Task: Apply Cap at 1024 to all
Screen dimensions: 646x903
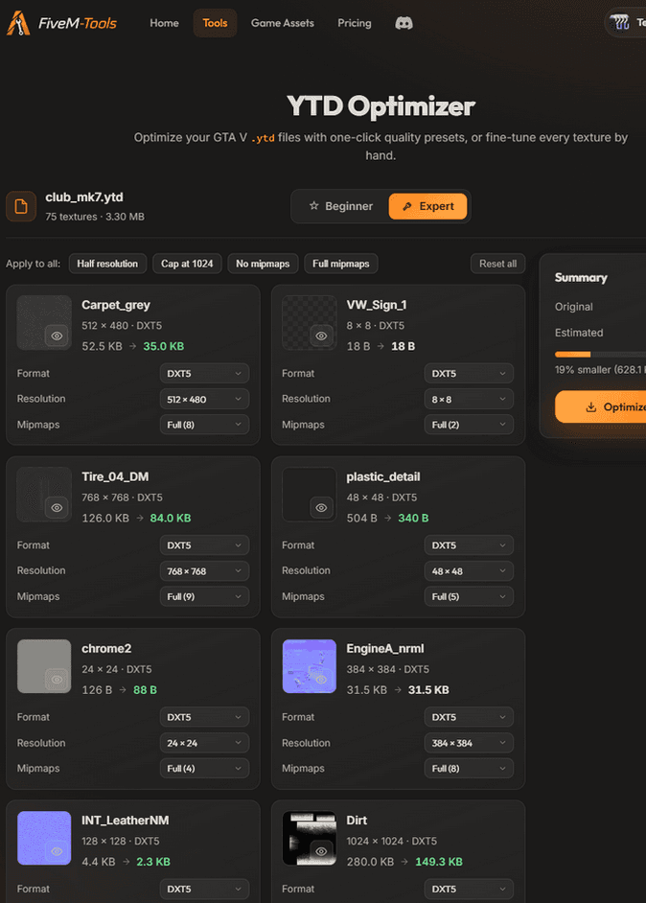Action: [x=187, y=264]
